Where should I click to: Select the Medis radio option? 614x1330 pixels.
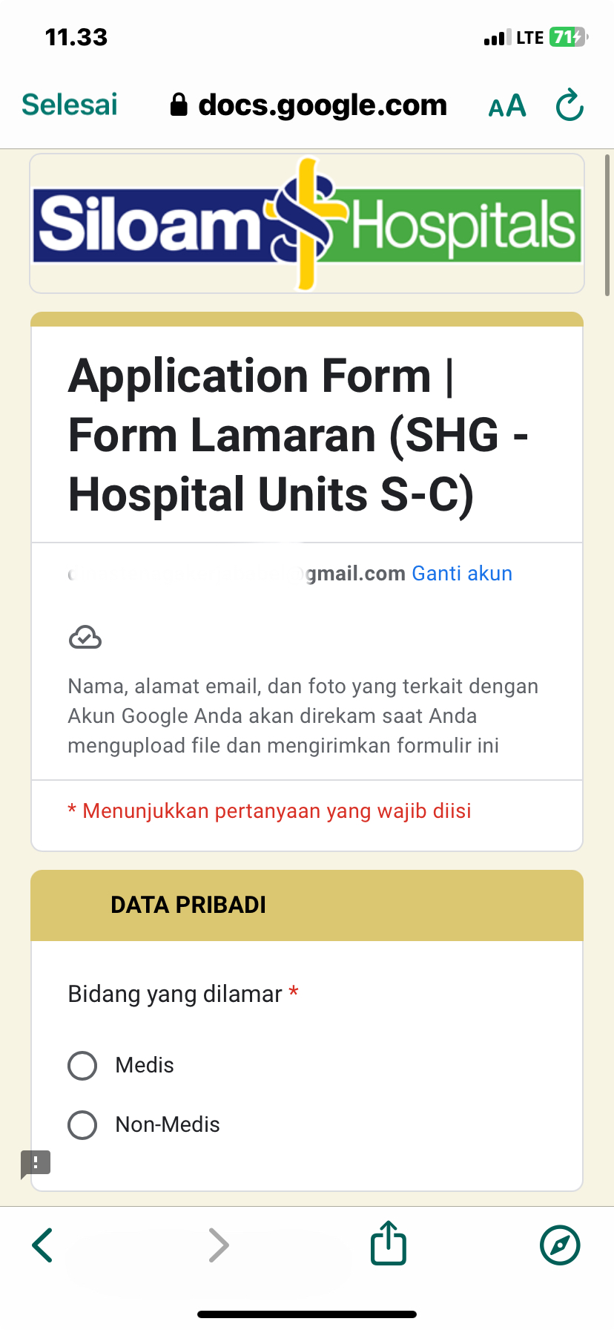82,1065
